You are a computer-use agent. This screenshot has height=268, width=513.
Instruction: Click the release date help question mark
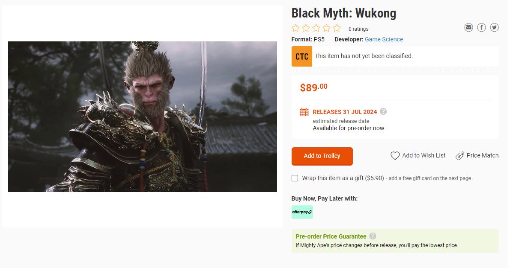[383, 111]
